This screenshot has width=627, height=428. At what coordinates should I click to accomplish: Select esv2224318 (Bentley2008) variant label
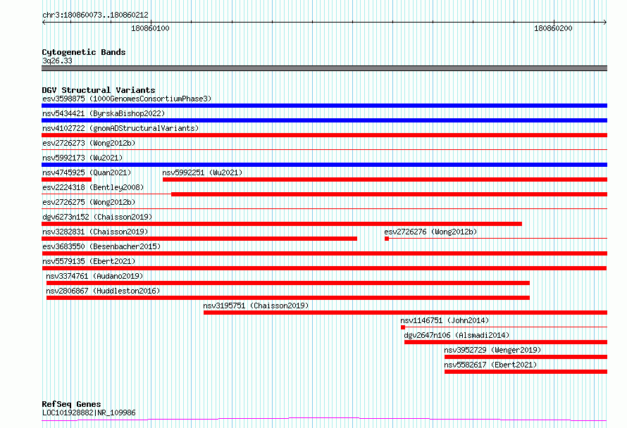93,187
